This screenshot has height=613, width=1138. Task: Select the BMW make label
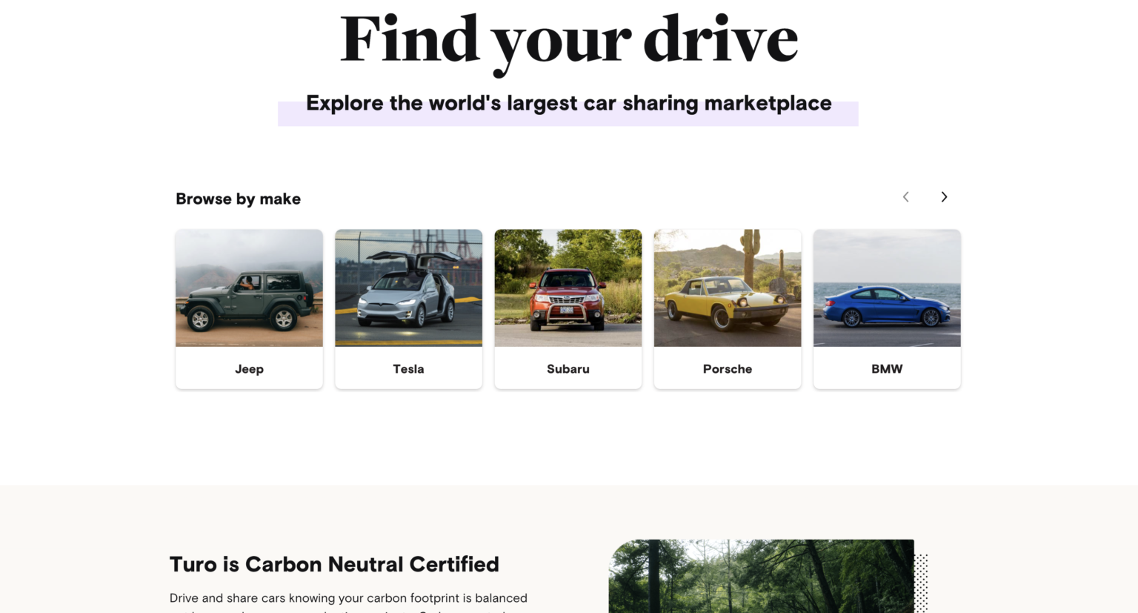[x=887, y=369]
